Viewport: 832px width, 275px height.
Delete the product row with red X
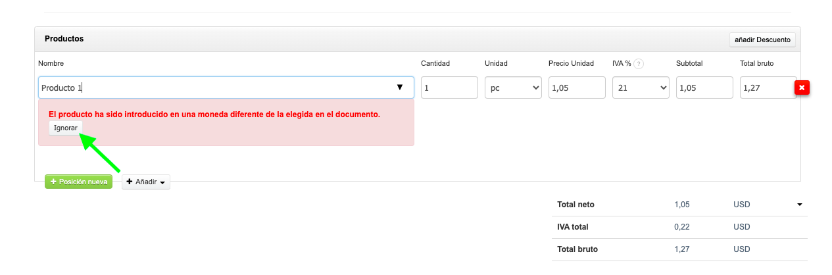coord(802,88)
